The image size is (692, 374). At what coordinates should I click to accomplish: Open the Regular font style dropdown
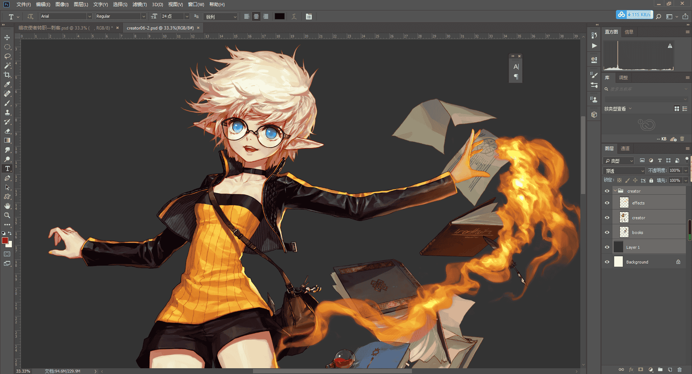(143, 16)
